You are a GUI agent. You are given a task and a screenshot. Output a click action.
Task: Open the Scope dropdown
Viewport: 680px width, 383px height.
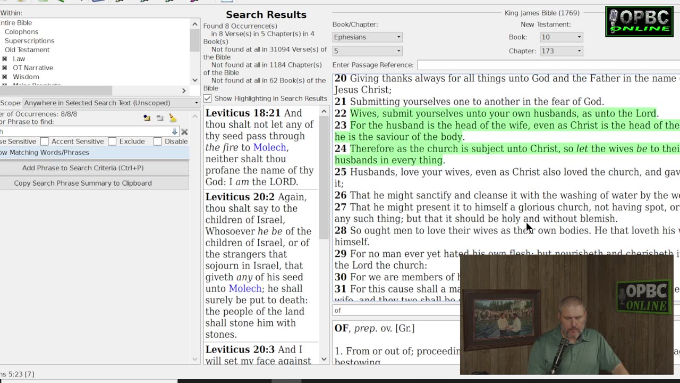[111, 103]
